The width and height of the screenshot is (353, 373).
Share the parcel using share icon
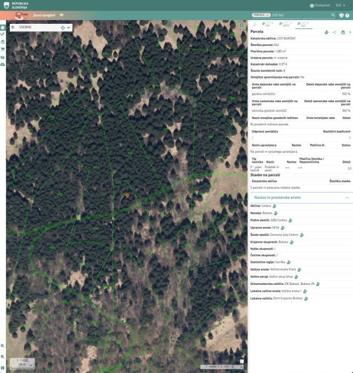point(335,32)
